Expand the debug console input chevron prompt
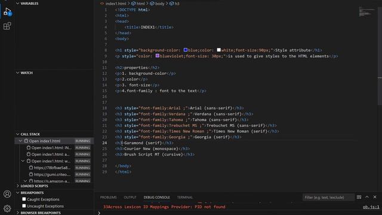 coord(99,213)
